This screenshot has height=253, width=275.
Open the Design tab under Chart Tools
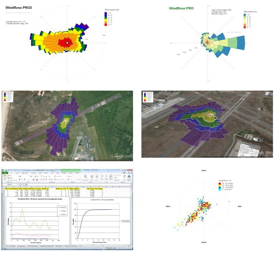64,173
